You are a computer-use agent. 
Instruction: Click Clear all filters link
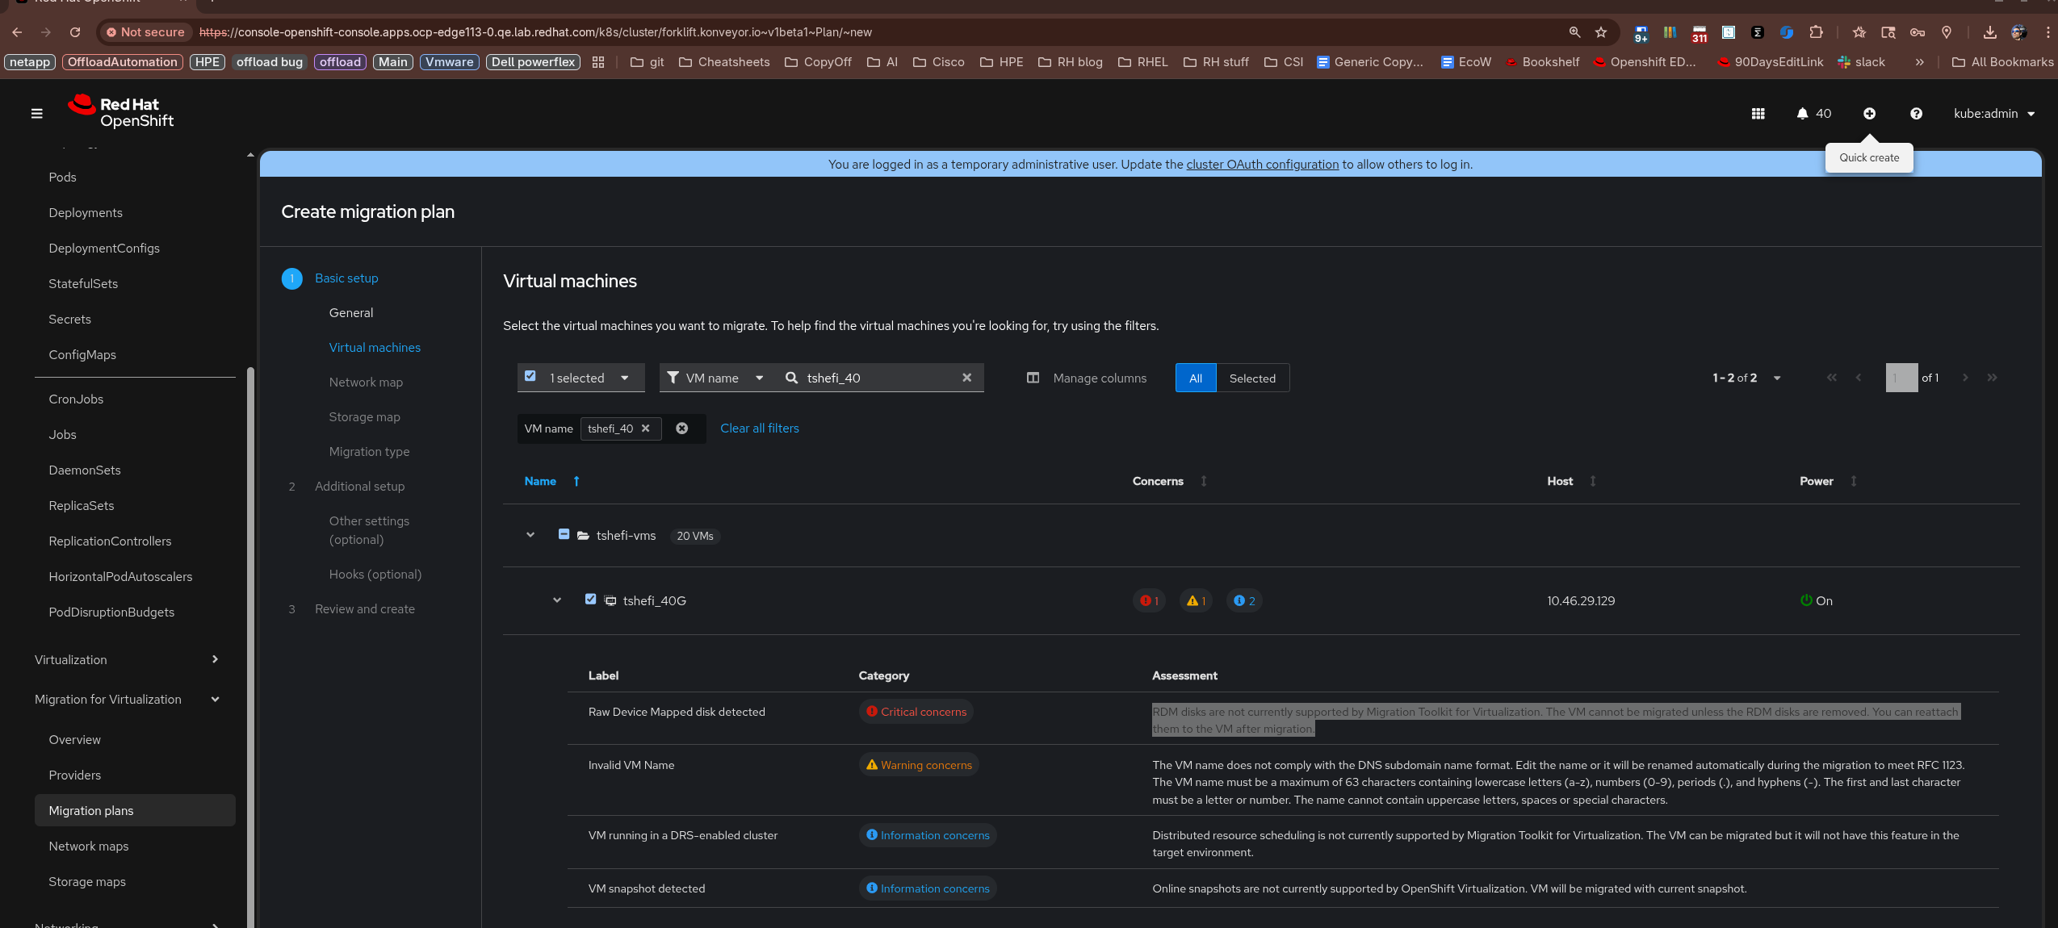pos(759,428)
